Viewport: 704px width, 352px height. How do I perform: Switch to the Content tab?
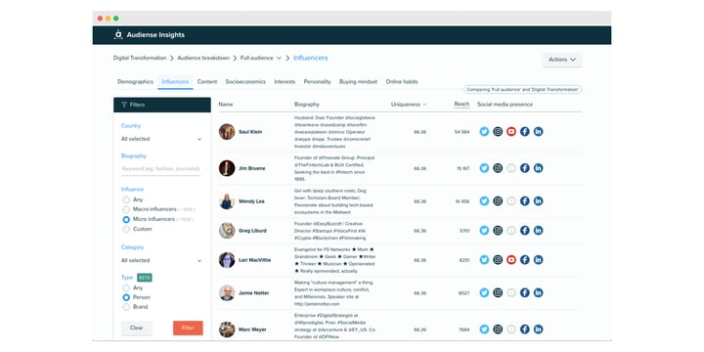207,82
